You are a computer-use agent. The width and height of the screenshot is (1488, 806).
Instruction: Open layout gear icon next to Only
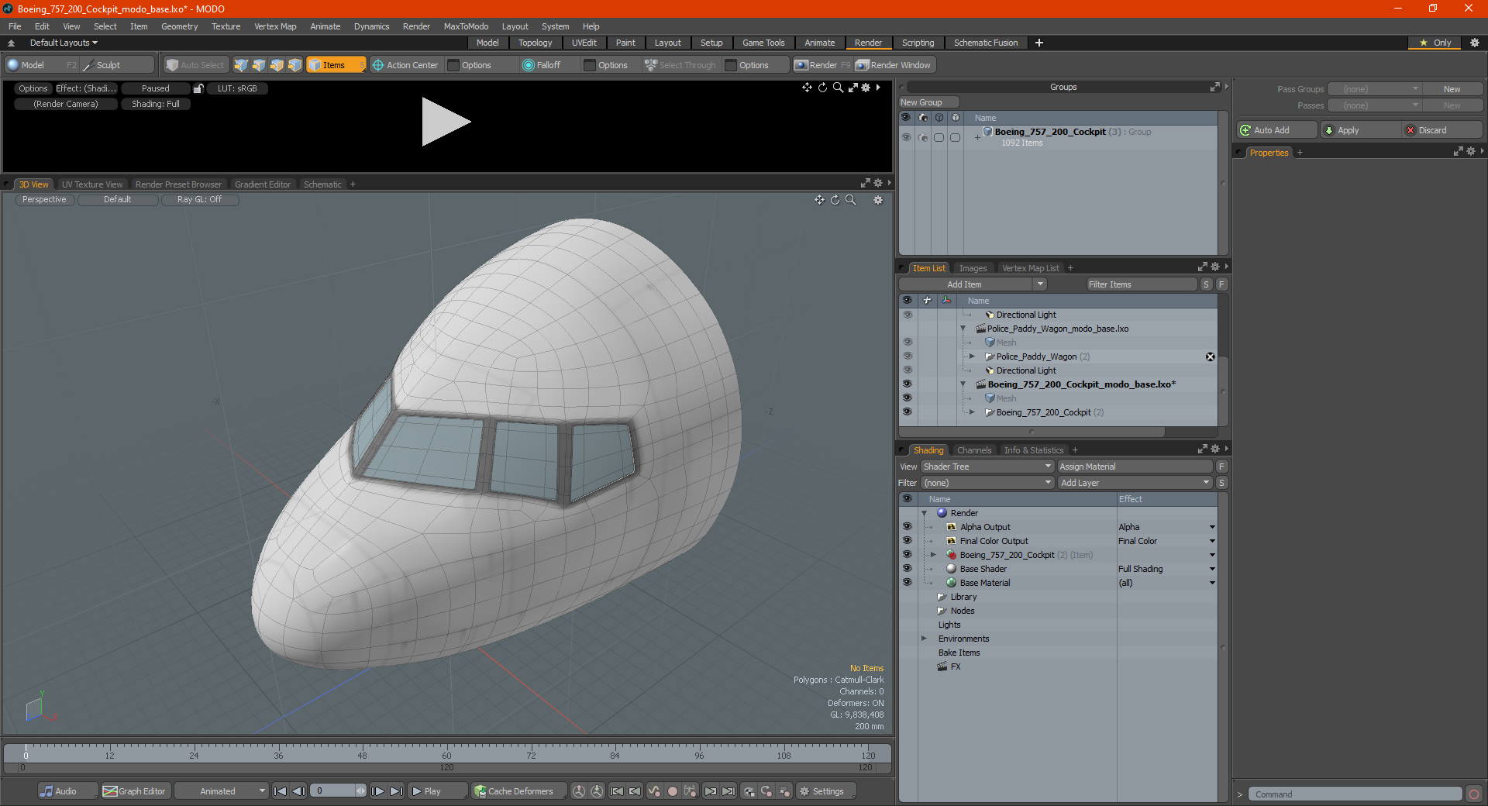coord(1475,43)
